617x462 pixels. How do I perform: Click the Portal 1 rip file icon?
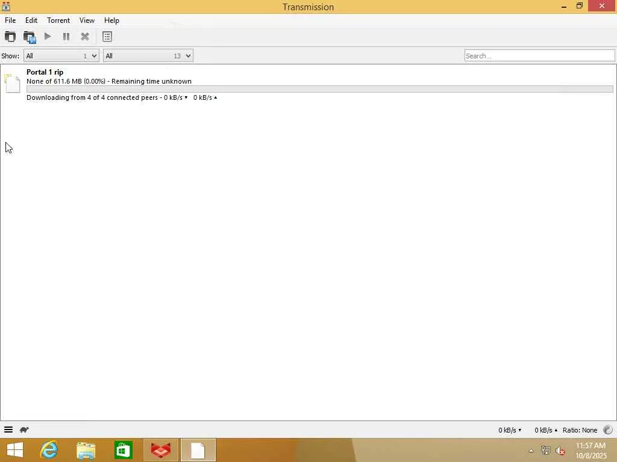[12, 83]
